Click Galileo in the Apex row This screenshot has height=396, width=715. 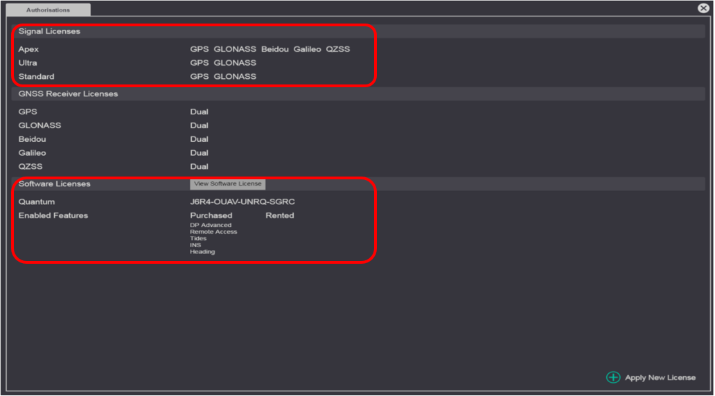coord(307,49)
